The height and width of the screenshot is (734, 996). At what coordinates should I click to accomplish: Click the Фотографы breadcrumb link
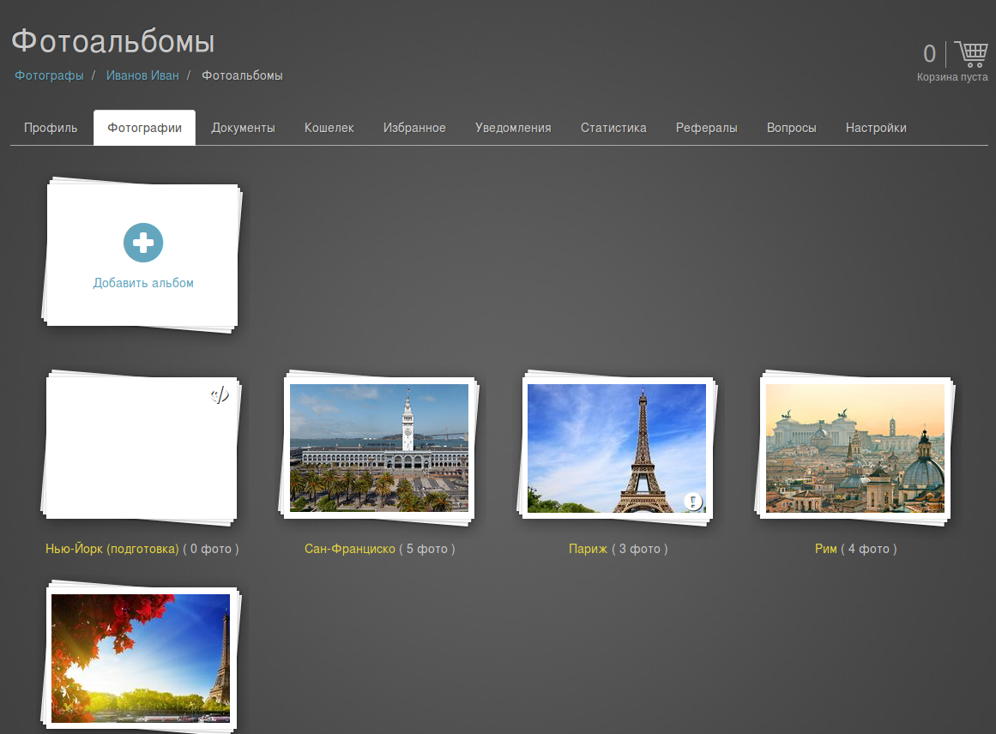(x=49, y=75)
